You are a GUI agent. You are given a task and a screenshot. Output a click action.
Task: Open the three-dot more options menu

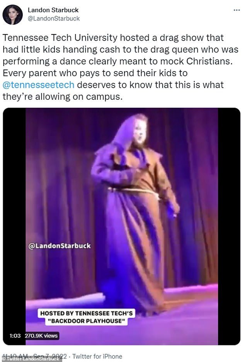click(x=236, y=10)
